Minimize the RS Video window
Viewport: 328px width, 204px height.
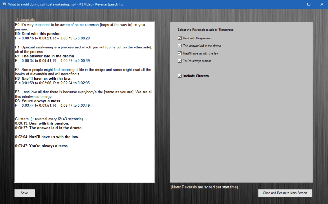pyautogui.click(x=297, y=4)
